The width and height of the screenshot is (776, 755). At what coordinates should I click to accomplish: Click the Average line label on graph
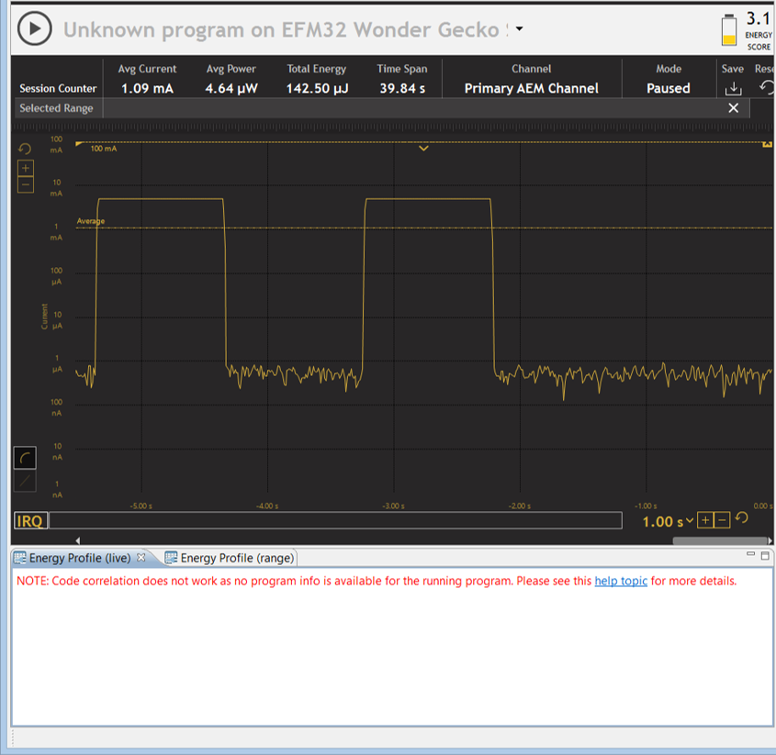(x=91, y=221)
